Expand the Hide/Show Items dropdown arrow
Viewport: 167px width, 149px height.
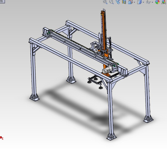point(153,2)
